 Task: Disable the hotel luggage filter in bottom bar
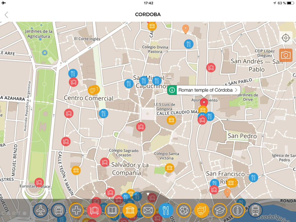(94, 210)
